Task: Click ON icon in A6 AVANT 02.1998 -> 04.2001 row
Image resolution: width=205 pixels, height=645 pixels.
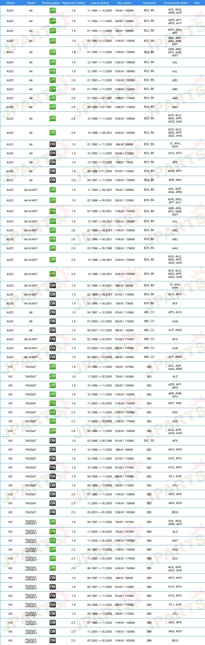Action: point(52,339)
